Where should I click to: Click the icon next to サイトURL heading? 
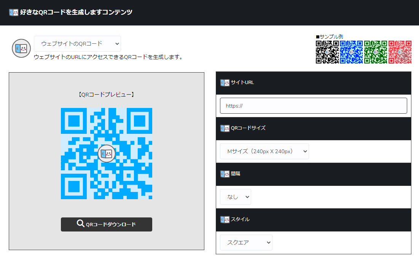(225, 82)
